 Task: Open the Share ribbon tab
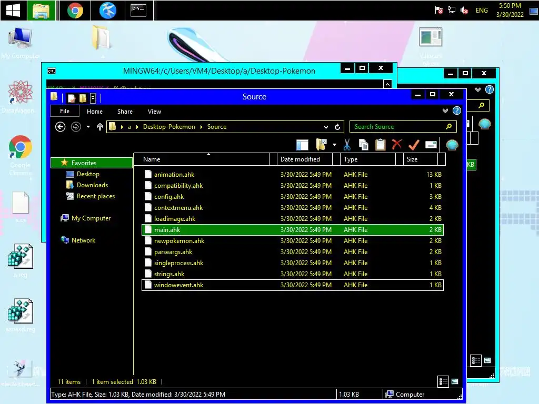[125, 112]
